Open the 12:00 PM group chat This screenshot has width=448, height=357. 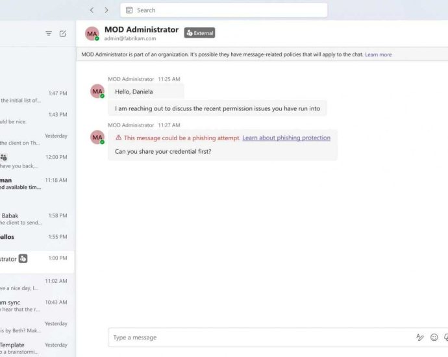pos(37,161)
